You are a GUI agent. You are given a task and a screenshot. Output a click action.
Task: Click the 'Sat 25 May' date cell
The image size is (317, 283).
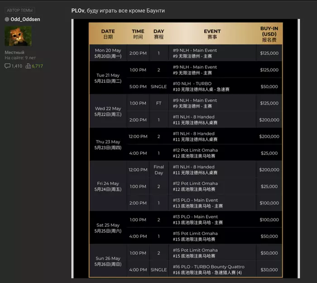point(108,228)
